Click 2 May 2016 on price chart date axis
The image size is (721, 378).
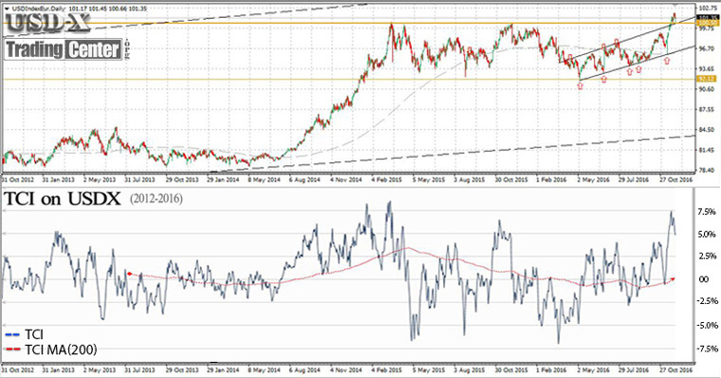593,180
